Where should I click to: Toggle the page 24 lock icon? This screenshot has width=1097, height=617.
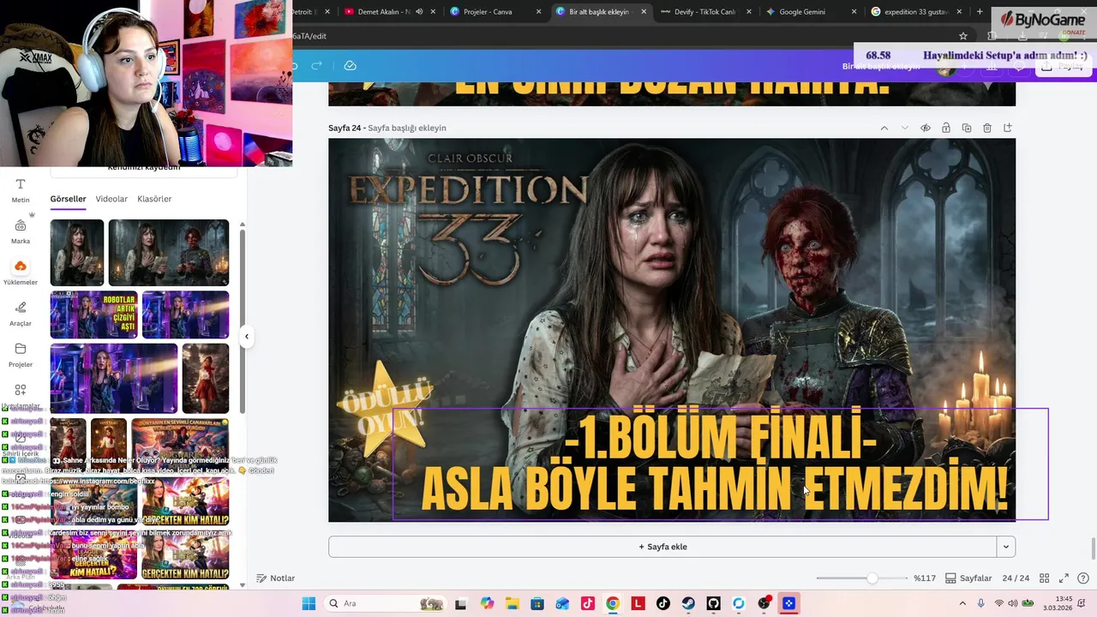click(x=946, y=128)
